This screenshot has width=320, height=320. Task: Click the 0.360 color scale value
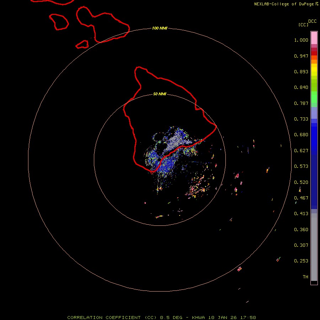coord(301,230)
